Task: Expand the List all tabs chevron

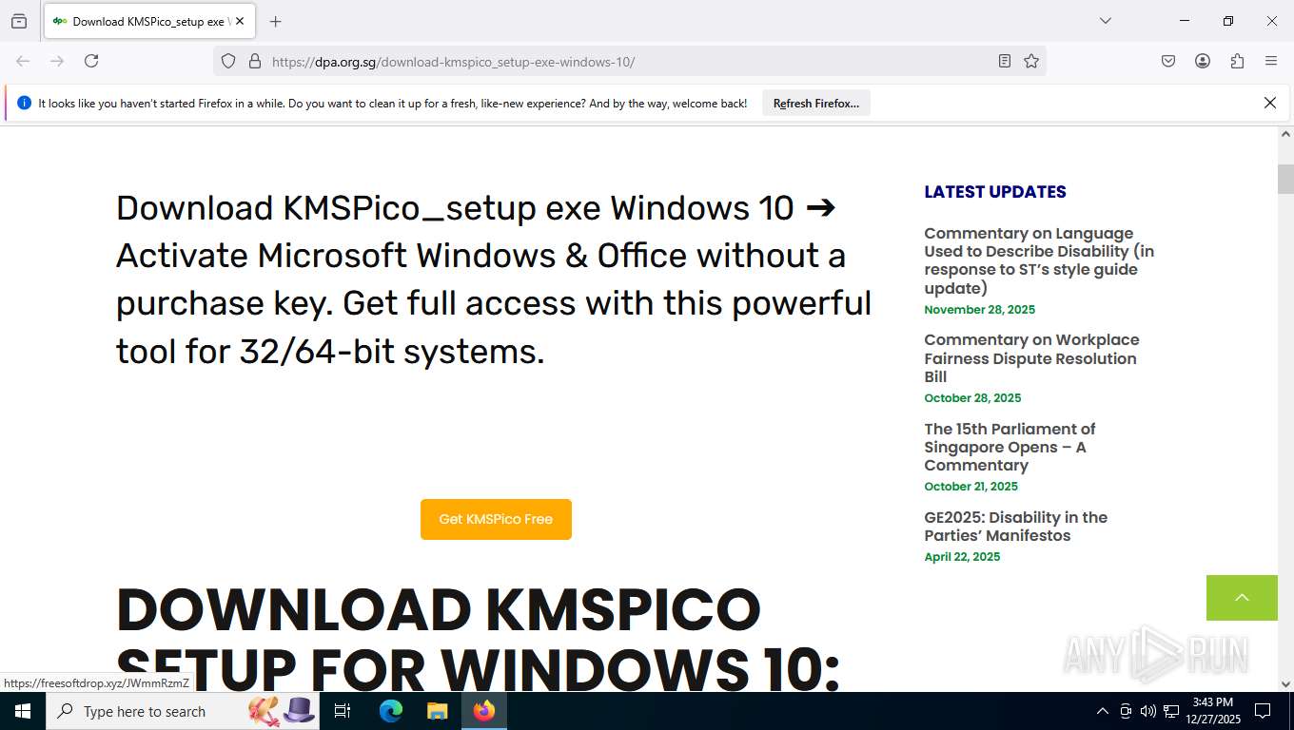Action: point(1105,21)
